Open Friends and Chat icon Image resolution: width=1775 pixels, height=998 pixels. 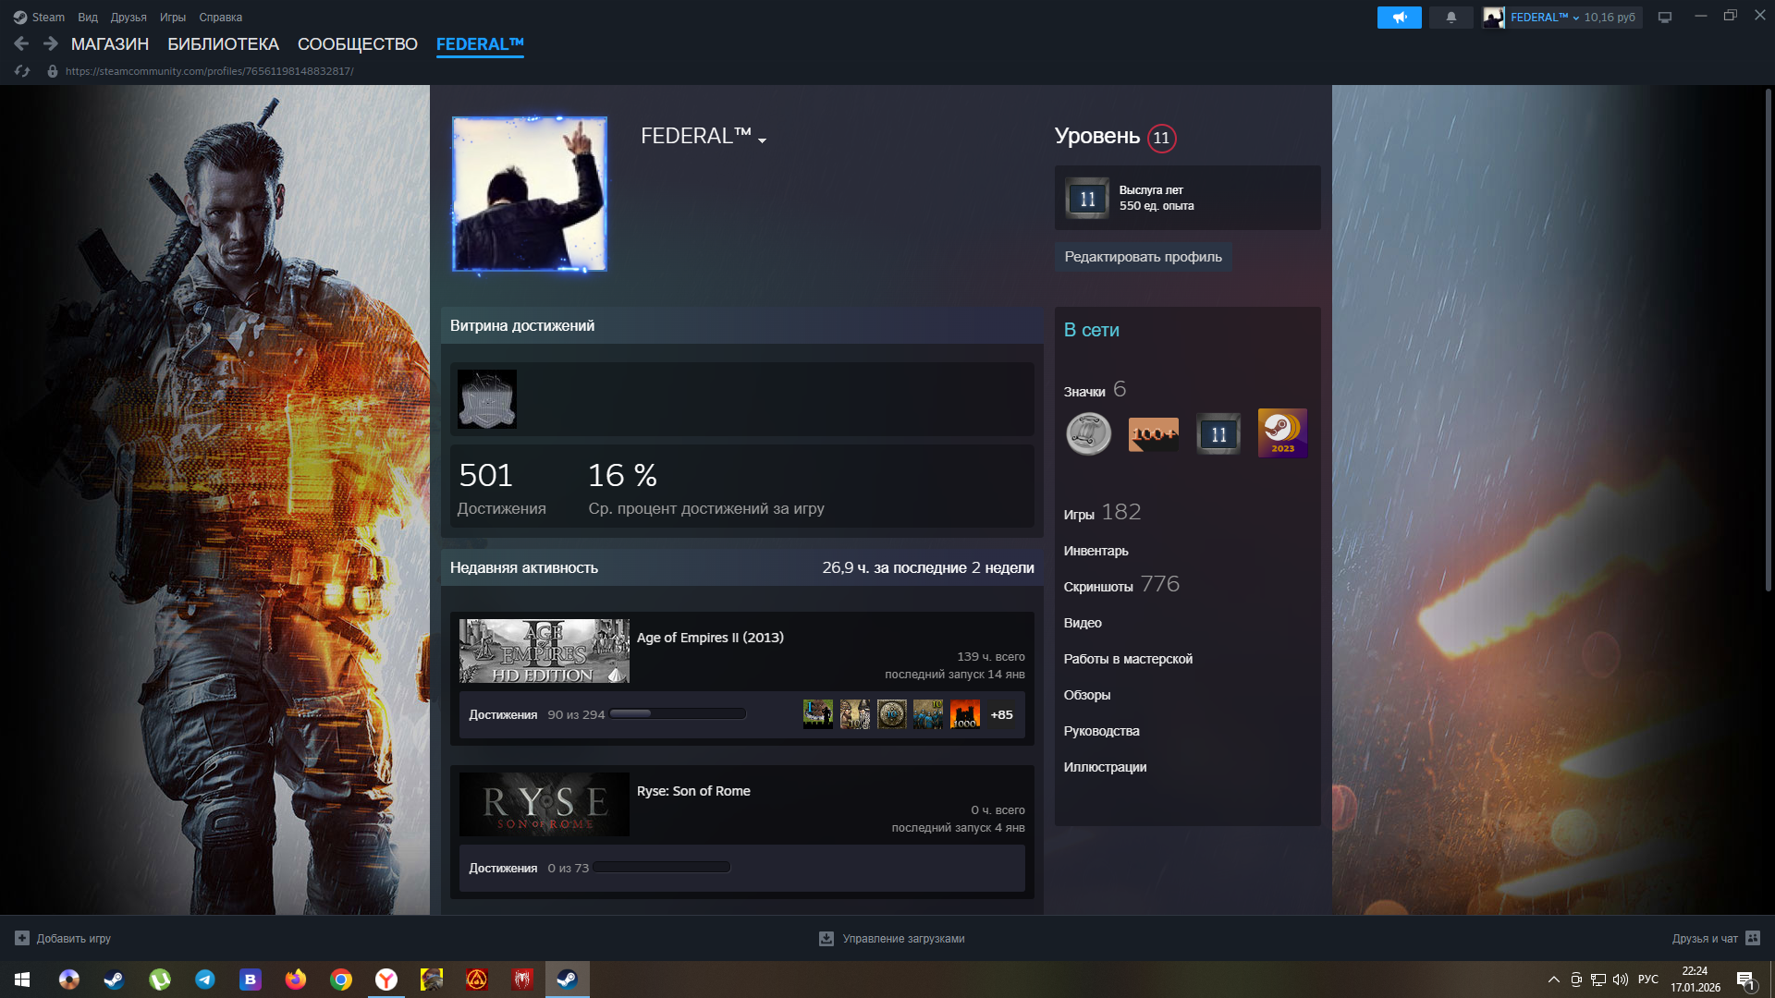click(x=1753, y=938)
